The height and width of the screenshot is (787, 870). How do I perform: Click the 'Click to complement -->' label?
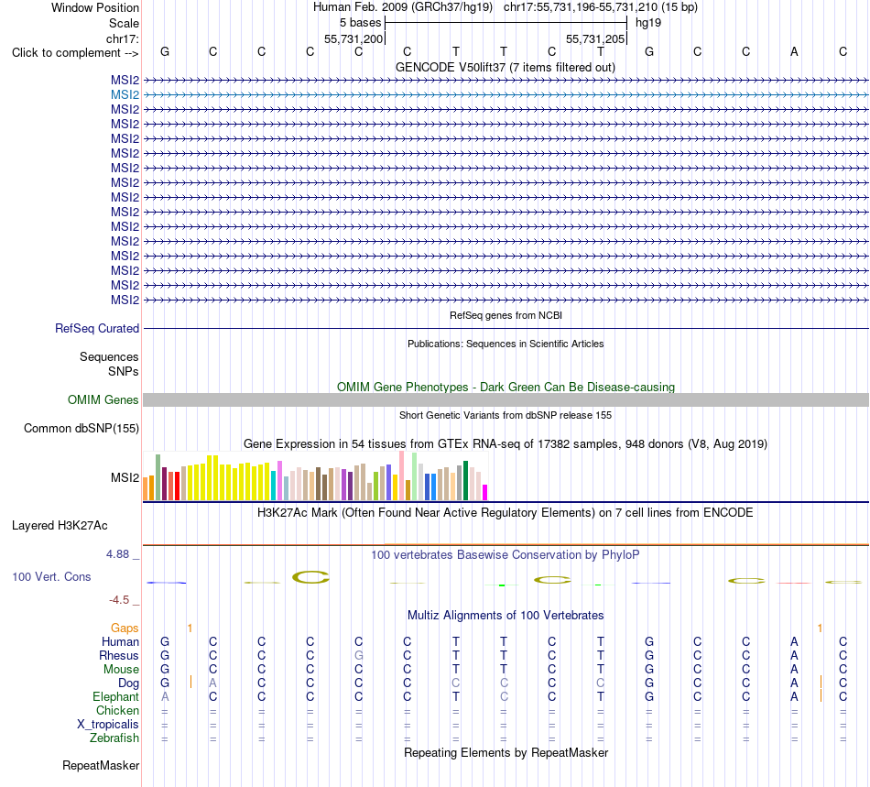tap(75, 53)
